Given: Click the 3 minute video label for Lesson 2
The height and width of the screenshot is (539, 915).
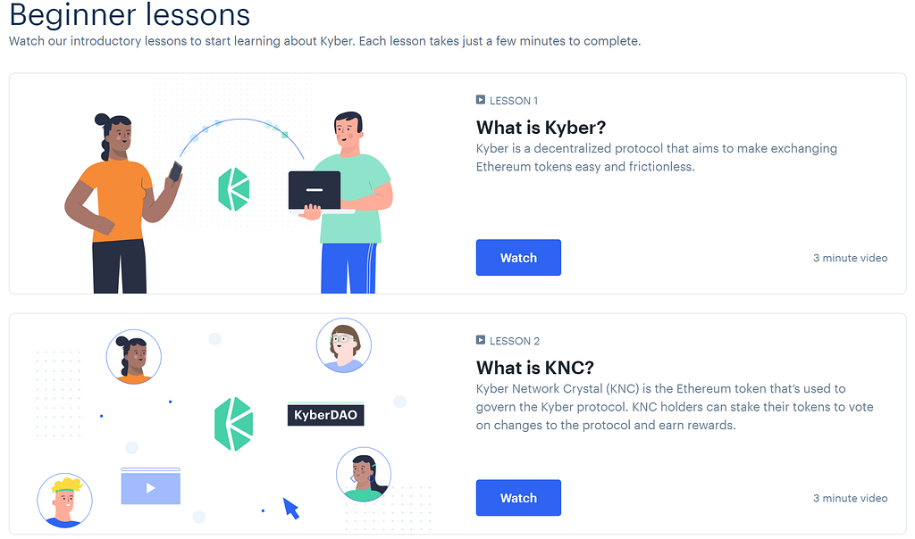Looking at the screenshot, I should click(x=851, y=498).
